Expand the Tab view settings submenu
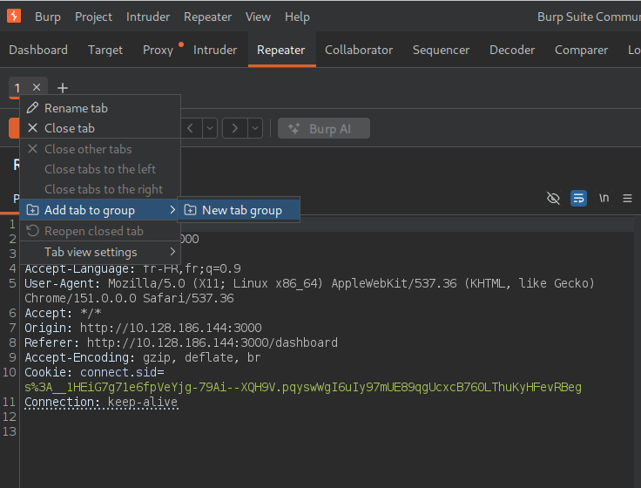The width and height of the screenshot is (641, 488). [x=100, y=252]
